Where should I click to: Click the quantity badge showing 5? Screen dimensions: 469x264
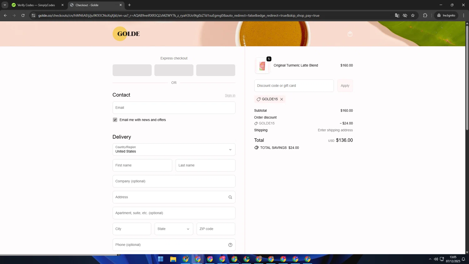[269, 59]
